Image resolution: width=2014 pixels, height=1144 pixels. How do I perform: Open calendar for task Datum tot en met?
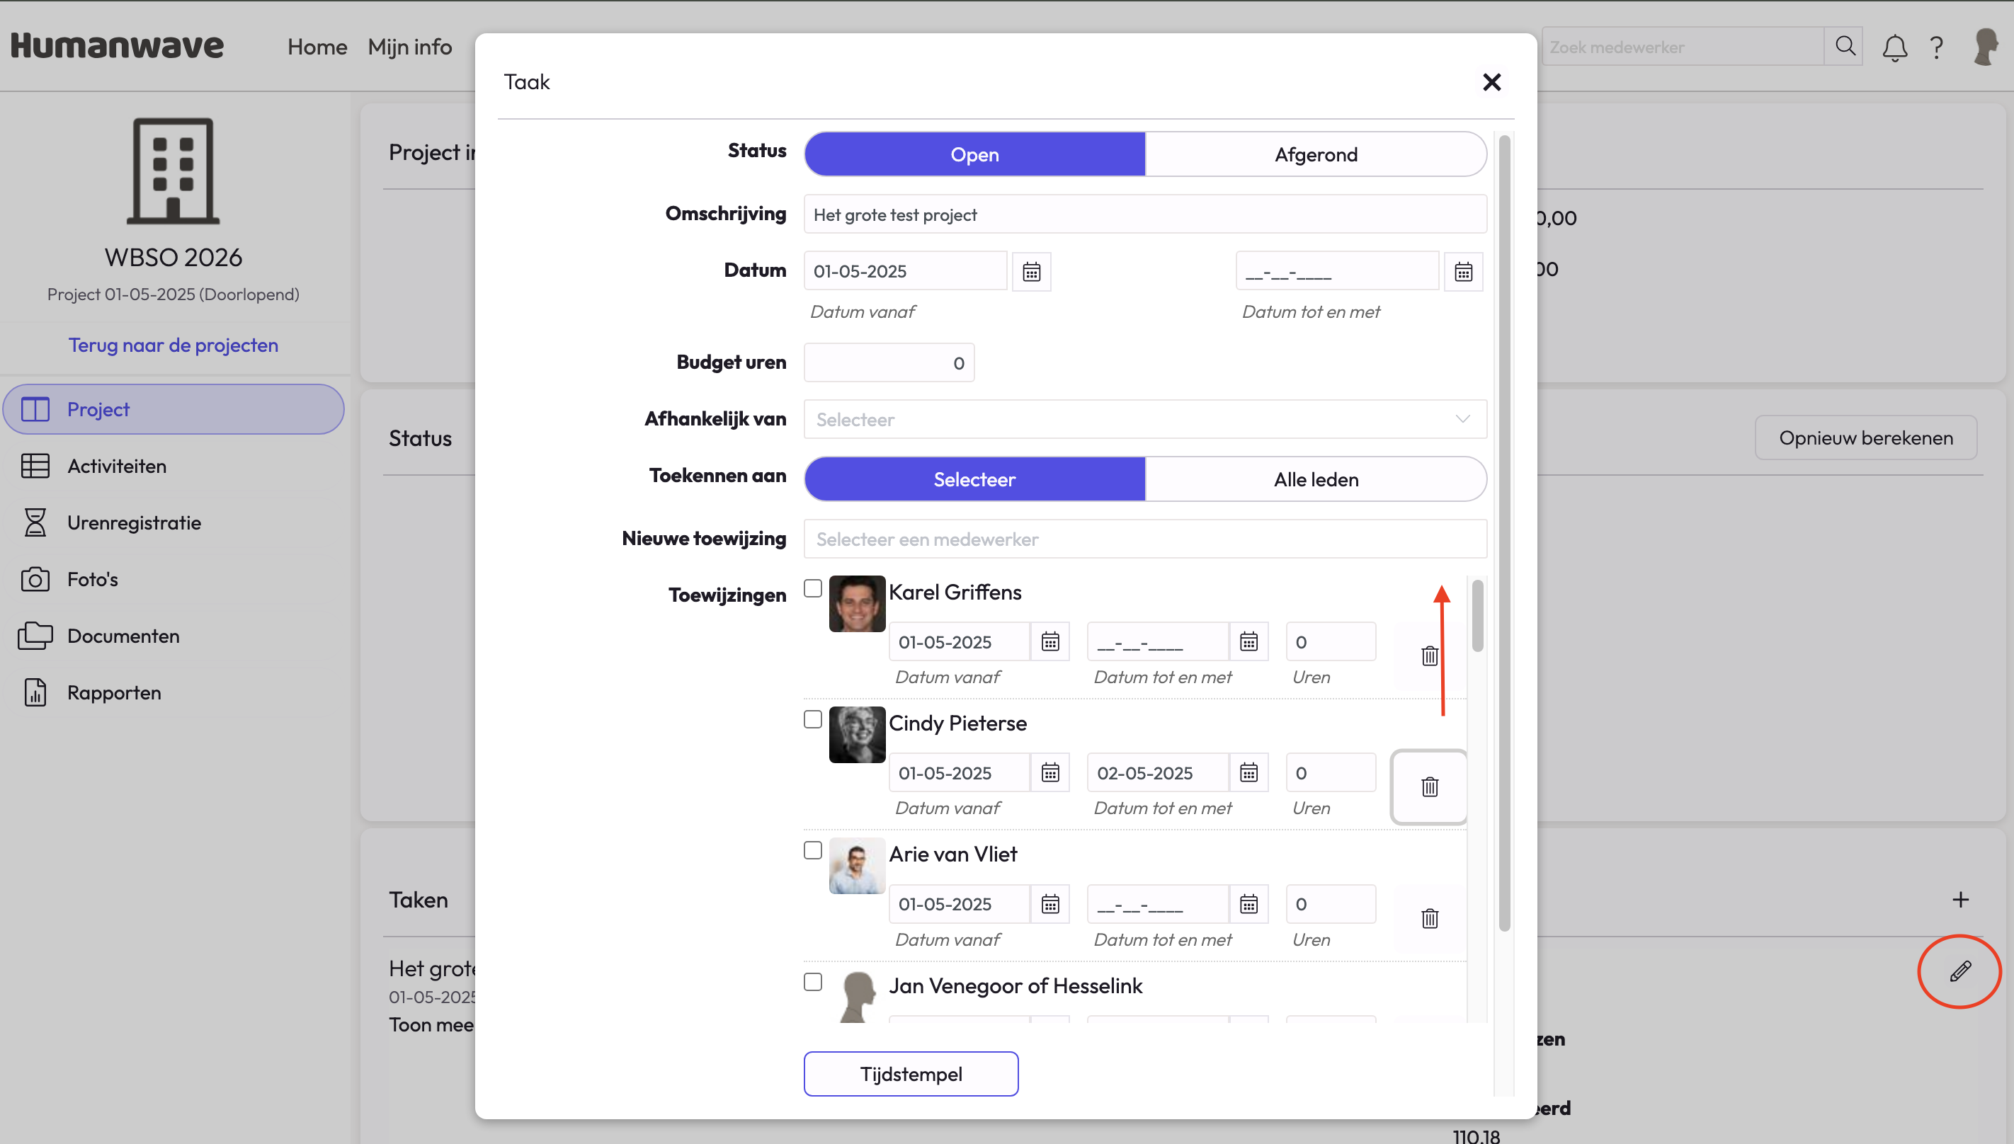(x=1462, y=272)
